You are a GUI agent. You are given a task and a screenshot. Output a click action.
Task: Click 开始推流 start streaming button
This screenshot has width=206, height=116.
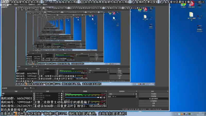[153, 94]
